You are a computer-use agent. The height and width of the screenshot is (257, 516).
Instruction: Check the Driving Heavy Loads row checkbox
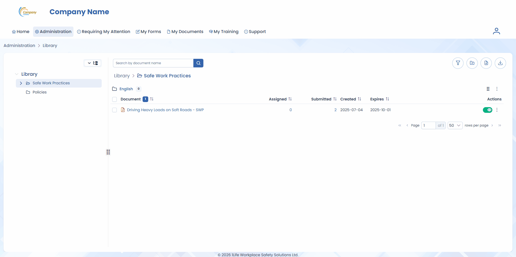(115, 110)
